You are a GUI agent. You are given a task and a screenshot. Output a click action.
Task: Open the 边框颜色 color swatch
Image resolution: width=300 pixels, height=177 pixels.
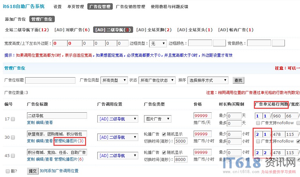(219, 43)
